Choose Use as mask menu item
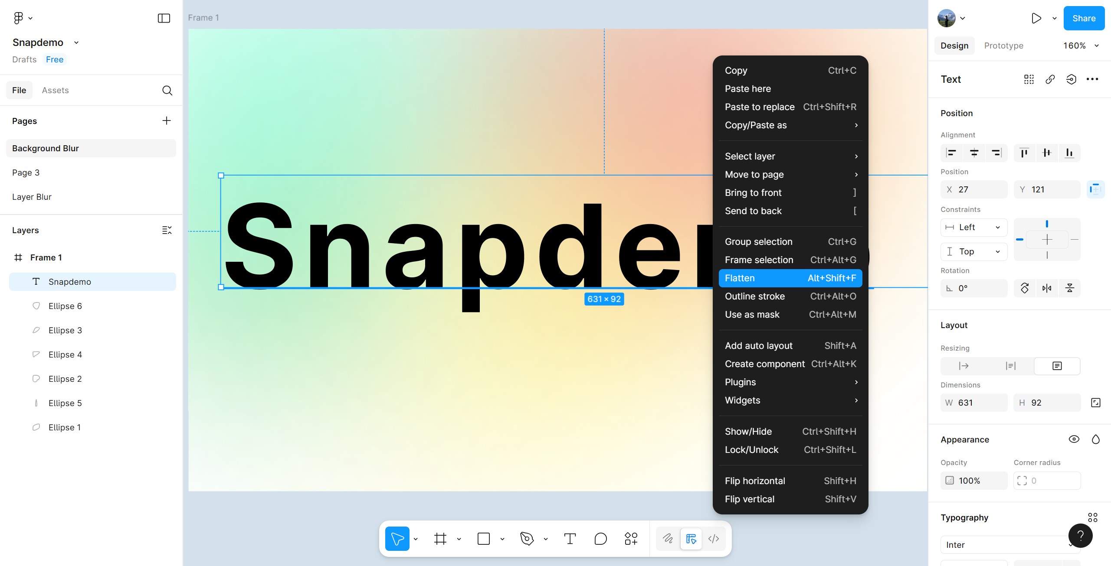 (x=790, y=315)
